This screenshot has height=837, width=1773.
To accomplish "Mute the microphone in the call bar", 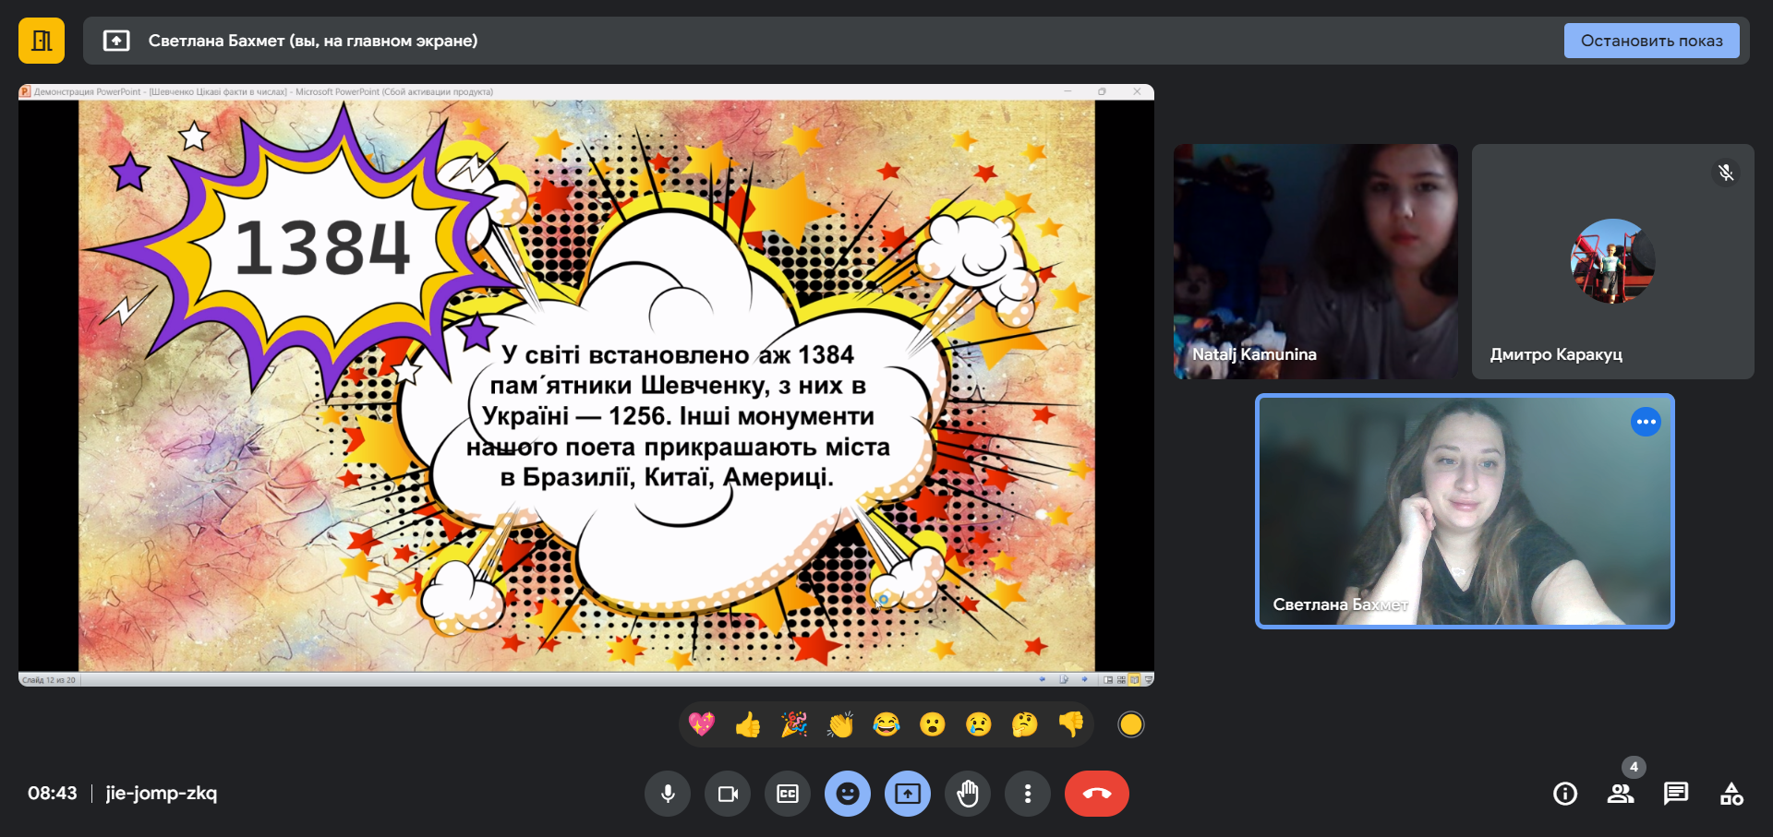I will click(668, 794).
